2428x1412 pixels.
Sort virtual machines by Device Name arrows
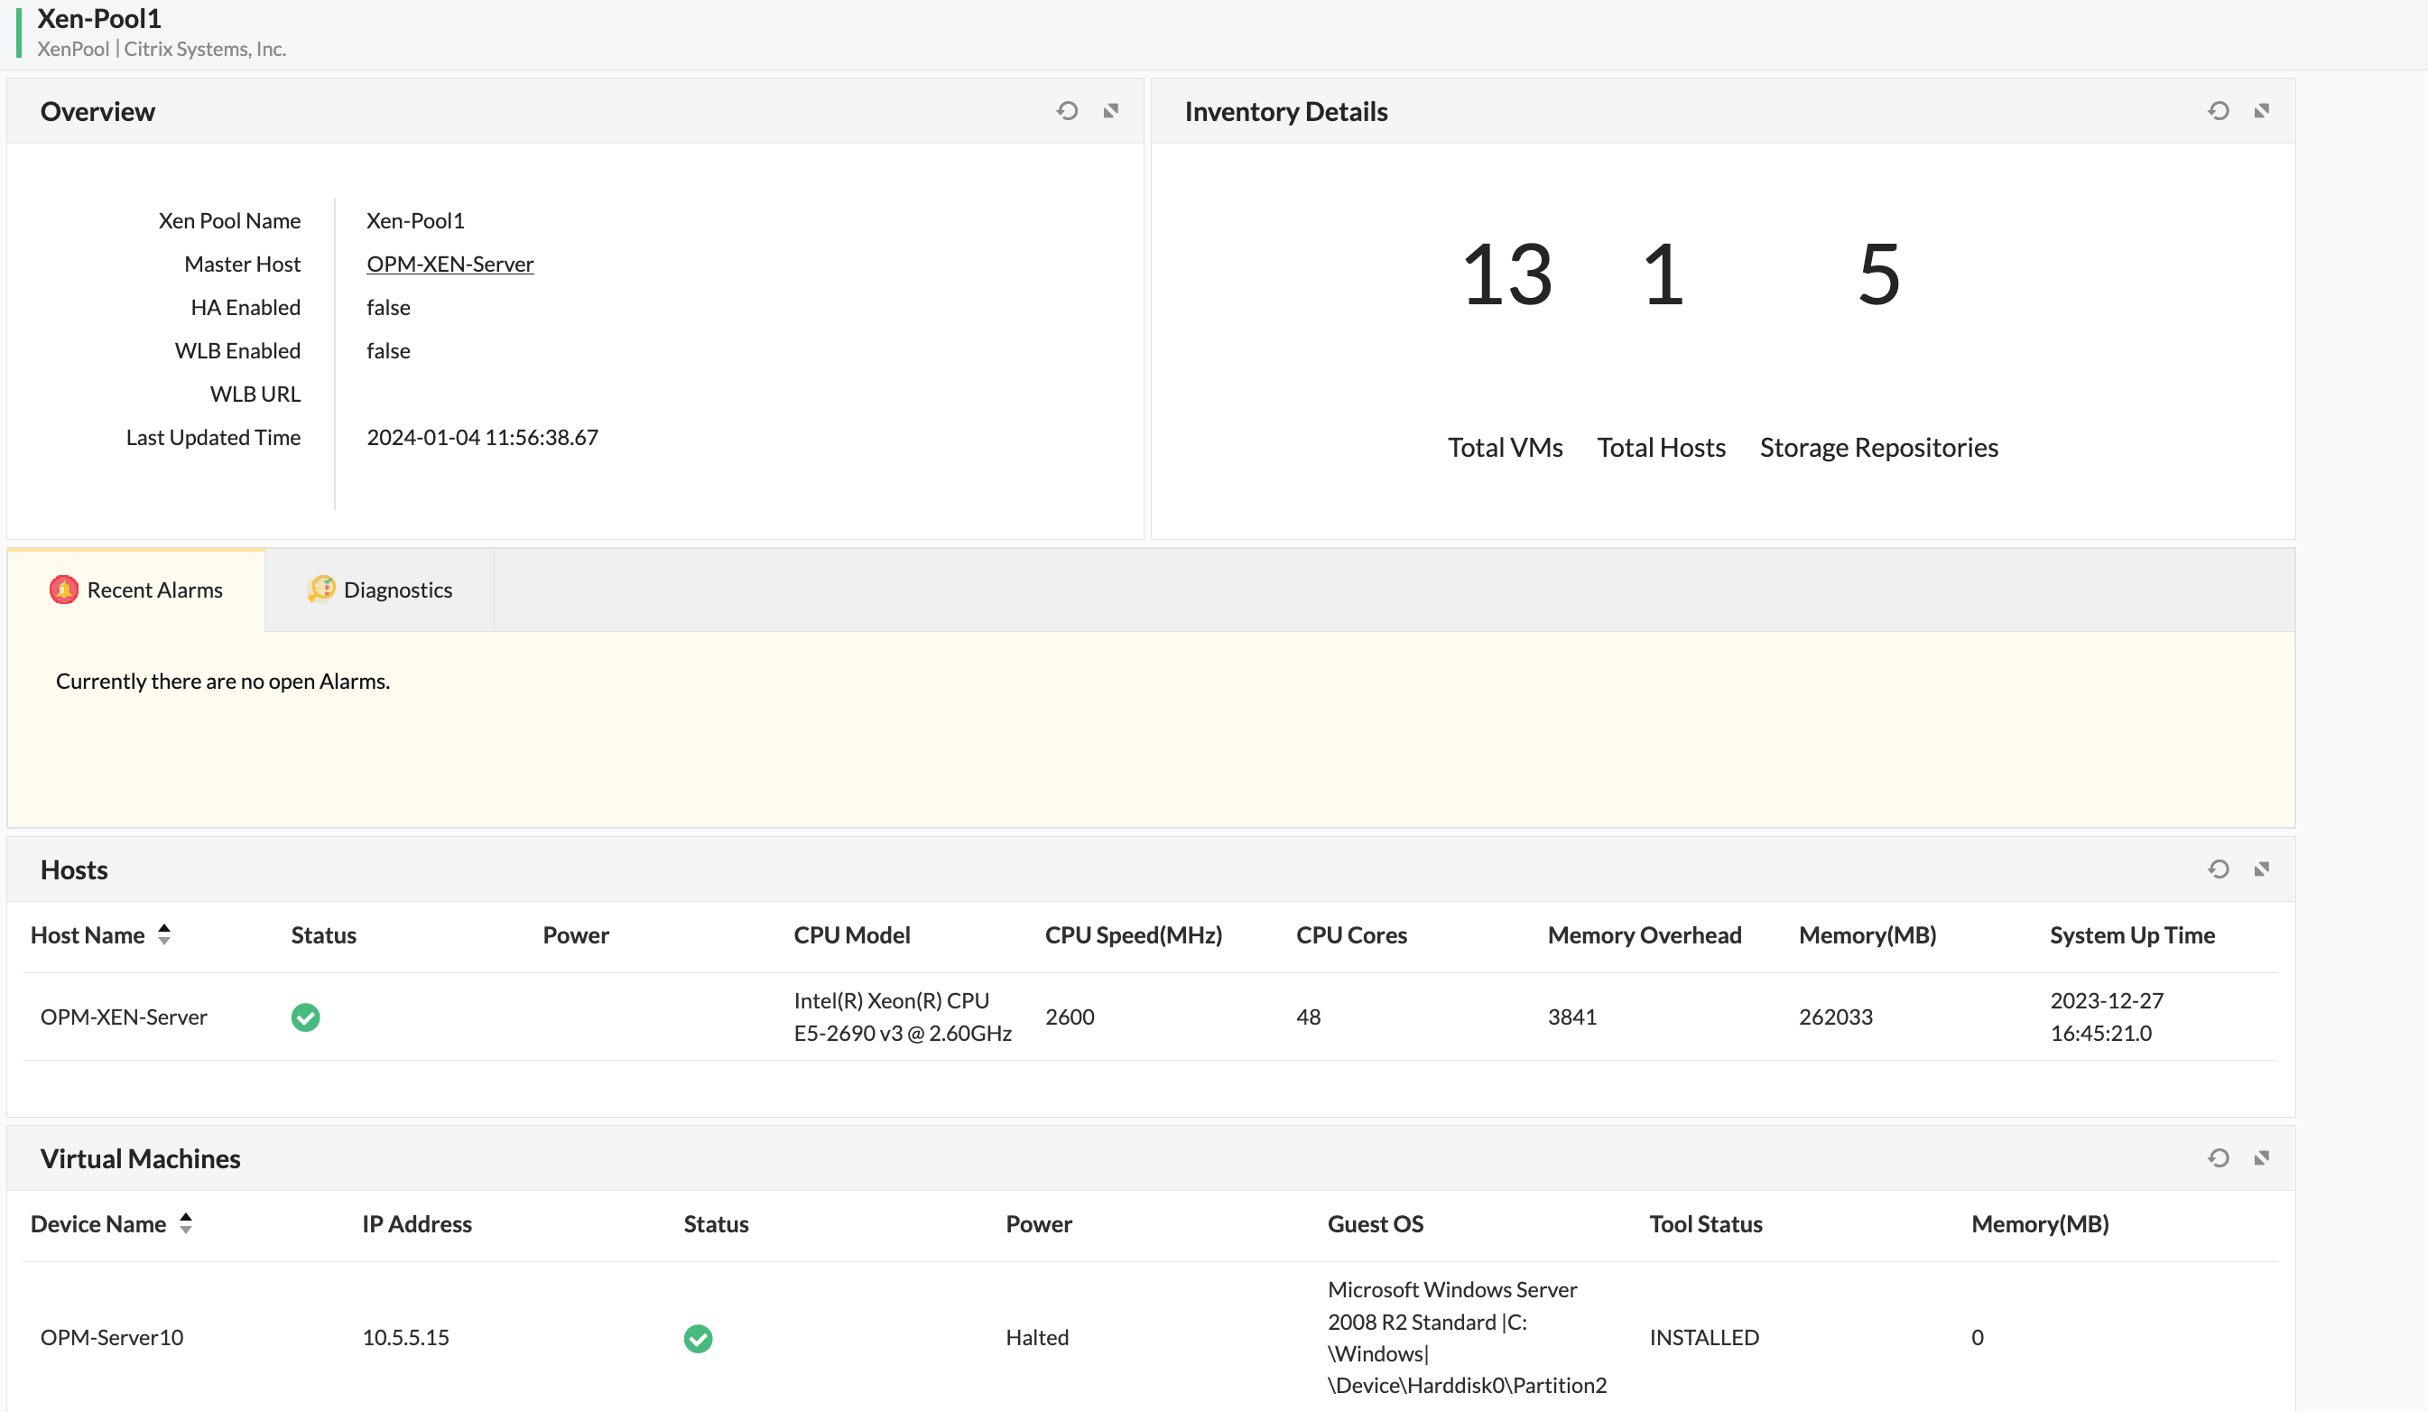pos(185,1223)
